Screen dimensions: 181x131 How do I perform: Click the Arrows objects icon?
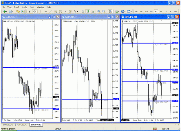(x=75, y=11)
